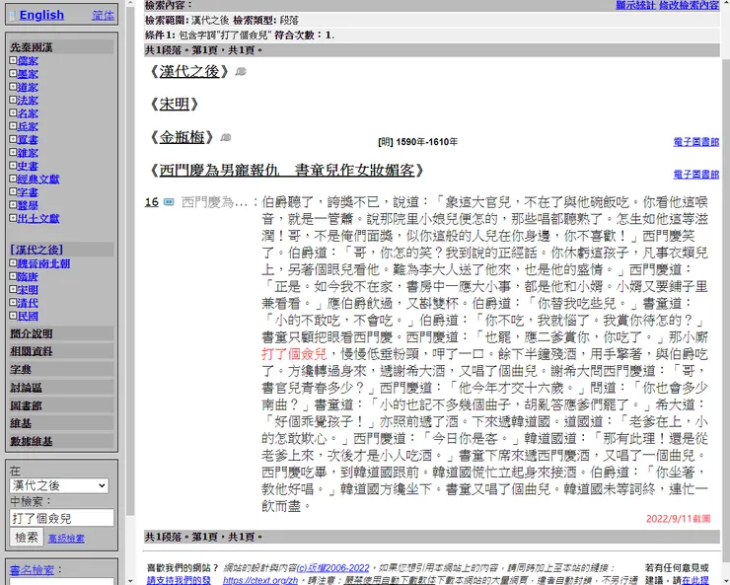Open 雜家 category link
The image size is (730, 585).
tap(28, 153)
